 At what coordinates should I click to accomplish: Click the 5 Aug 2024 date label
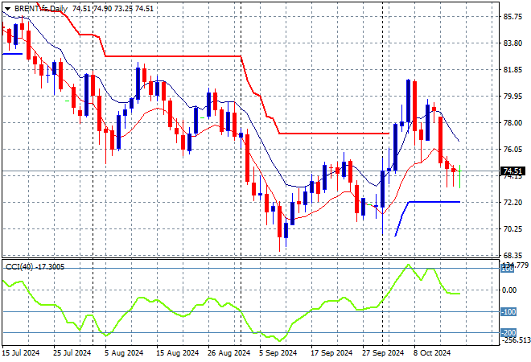[x=124, y=353]
